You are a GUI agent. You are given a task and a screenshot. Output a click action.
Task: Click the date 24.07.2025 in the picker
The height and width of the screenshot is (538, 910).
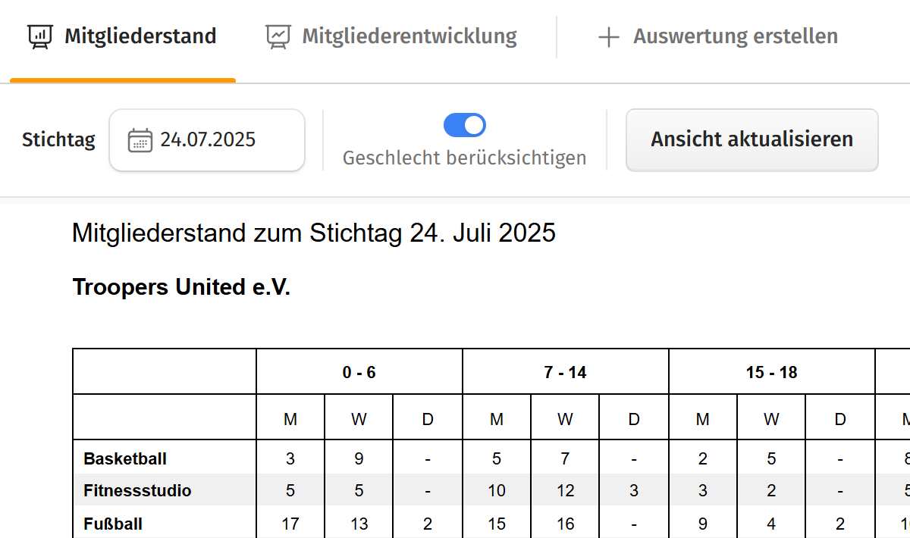tap(206, 139)
